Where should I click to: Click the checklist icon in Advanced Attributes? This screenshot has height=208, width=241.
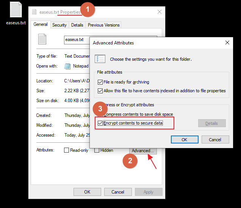click(x=100, y=59)
